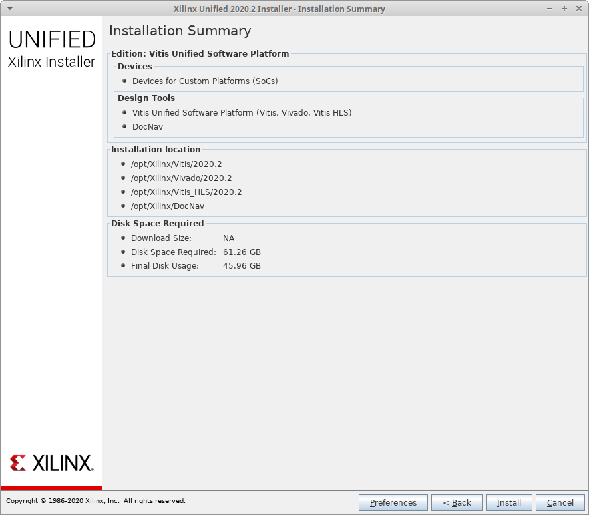
Task: Click the /opt/Xilinx/DocNav install location
Action: tap(168, 206)
